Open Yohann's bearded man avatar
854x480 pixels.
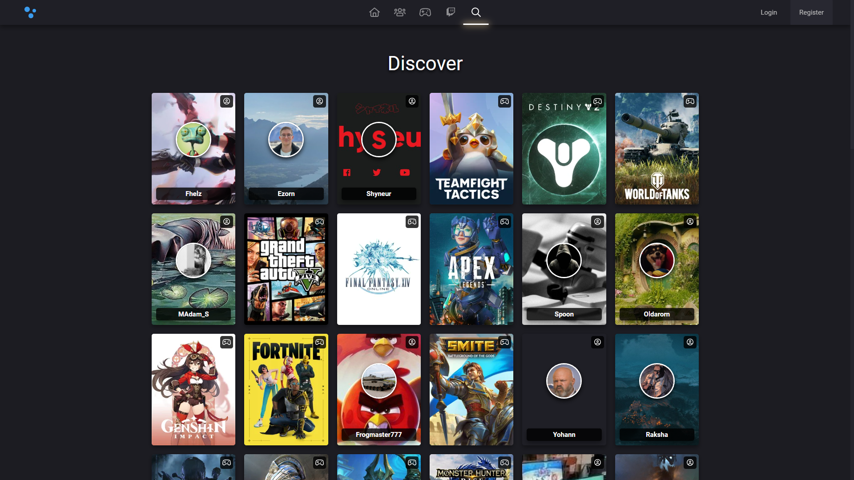(x=564, y=380)
